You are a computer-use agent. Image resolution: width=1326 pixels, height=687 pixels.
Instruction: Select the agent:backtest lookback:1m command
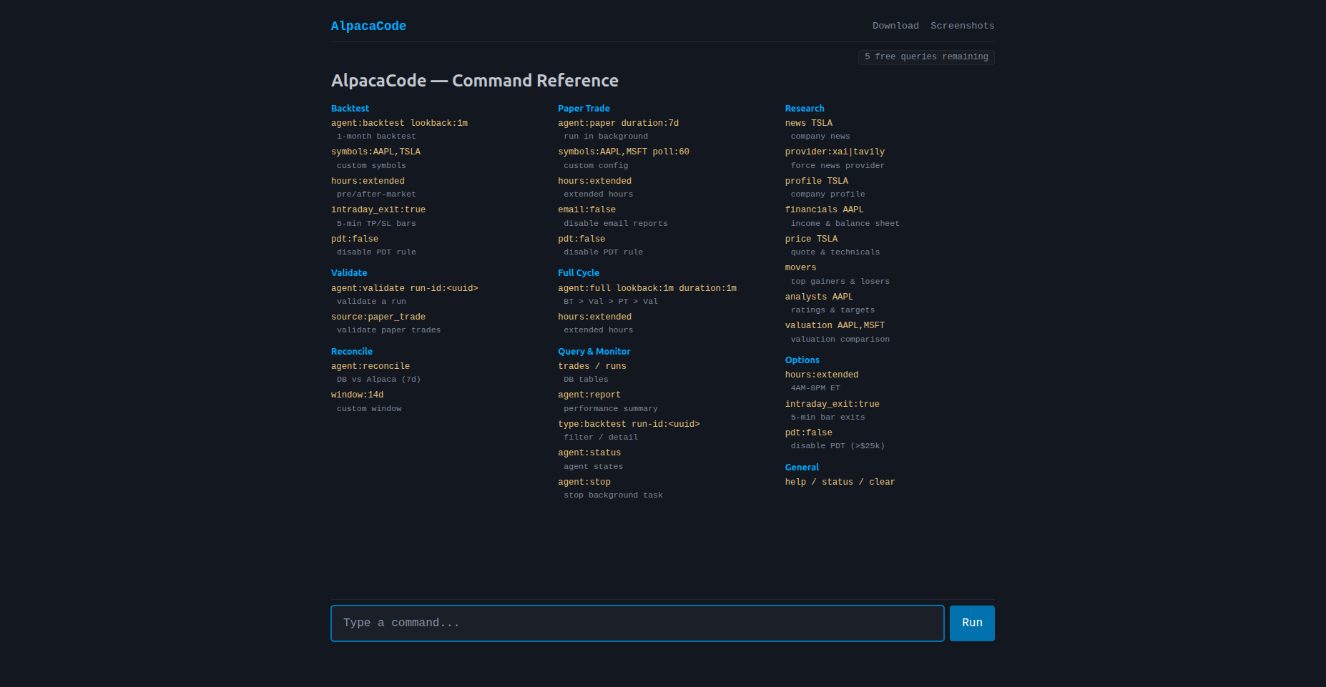399,122
